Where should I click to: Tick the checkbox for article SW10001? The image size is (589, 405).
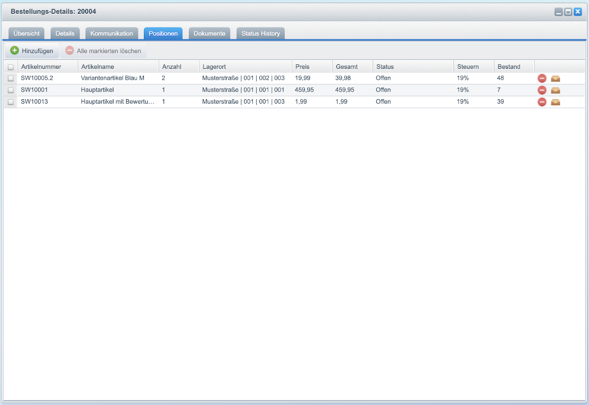(x=11, y=90)
